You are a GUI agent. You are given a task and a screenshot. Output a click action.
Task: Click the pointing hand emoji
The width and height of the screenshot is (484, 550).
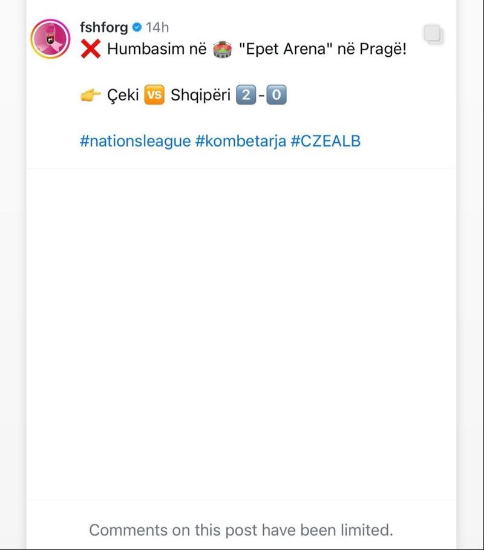(x=91, y=95)
